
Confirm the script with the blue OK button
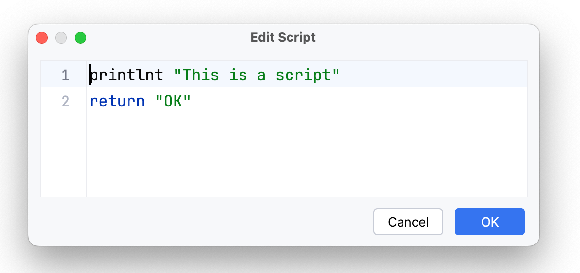[x=489, y=222]
